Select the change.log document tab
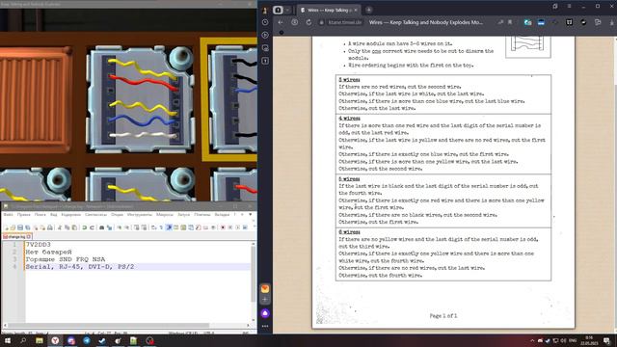617x347 pixels. (17, 236)
